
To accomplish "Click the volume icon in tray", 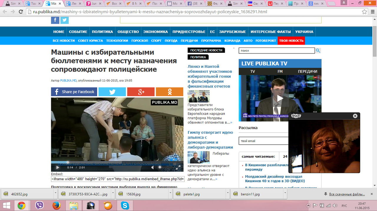I will 335,205.
